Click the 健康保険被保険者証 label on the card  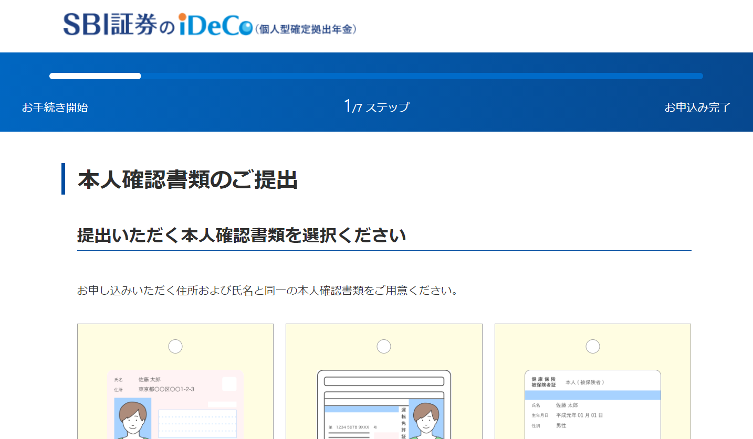pos(543,382)
